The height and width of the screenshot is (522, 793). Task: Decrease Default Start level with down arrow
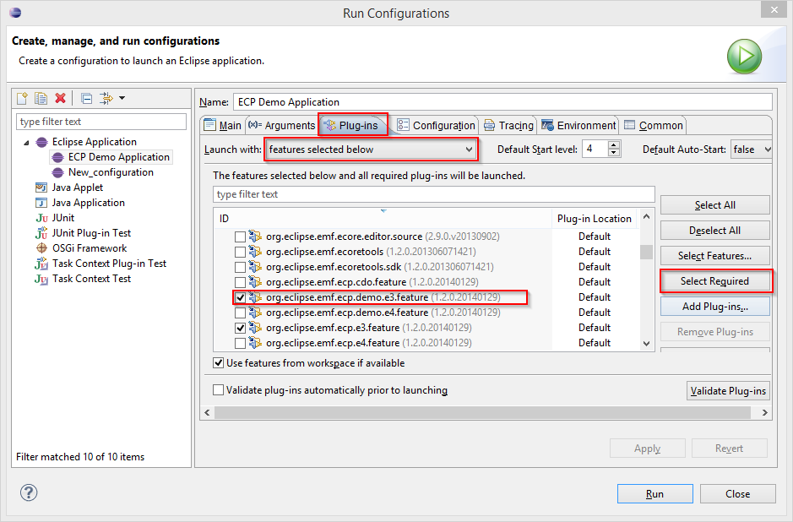614,153
